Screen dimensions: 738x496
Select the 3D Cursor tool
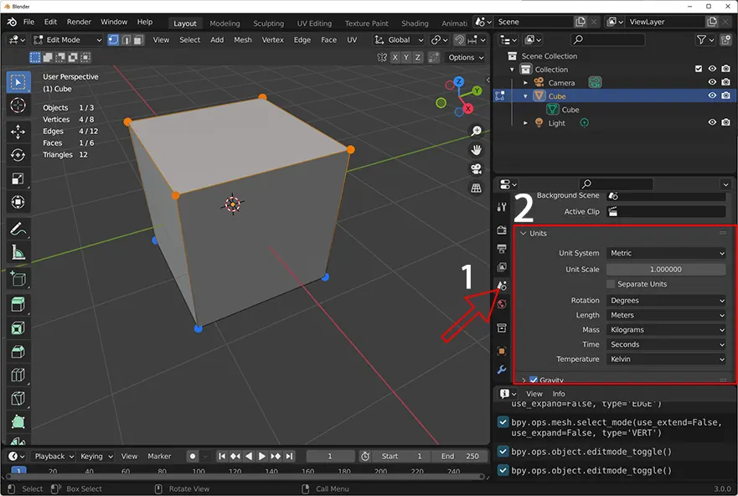click(x=18, y=105)
